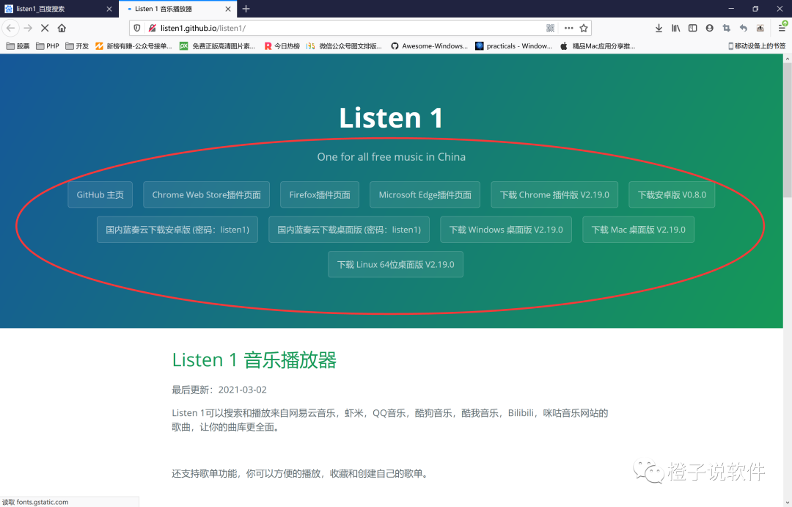The image size is (792, 507).
Task: Click 国内蓝奏云下载桌面版 button
Action: click(x=349, y=230)
